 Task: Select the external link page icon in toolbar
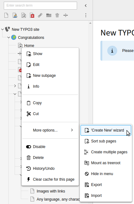pos(40,15)
